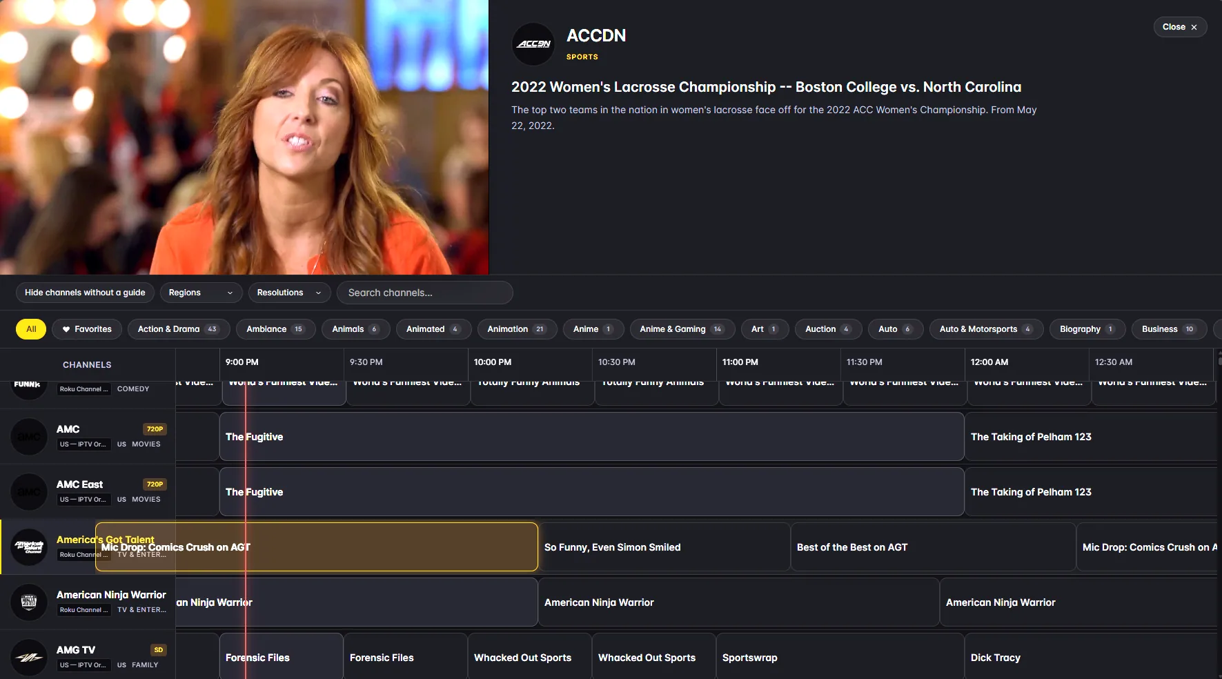Open the 10:30 PM Whacked Out Sports program
This screenshot has width=1222, height=679.
pyautogui.click(x=654, y=658)
